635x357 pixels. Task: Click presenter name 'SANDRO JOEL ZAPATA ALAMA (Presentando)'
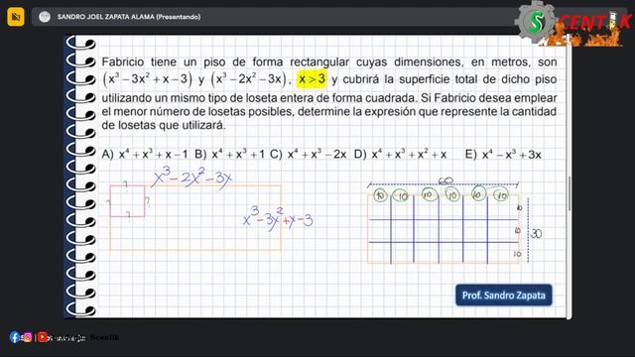click(x=129, y=17)
